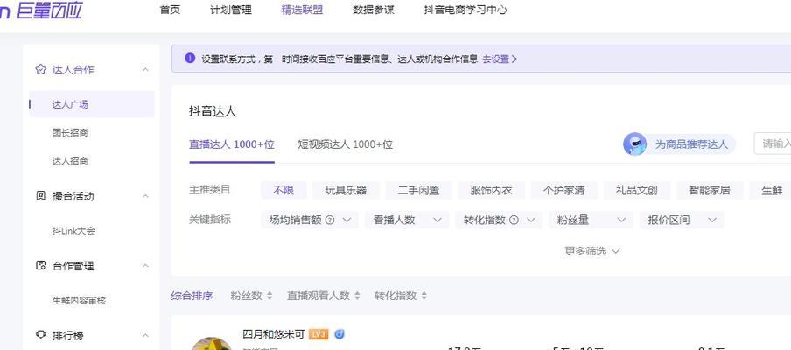791x350 pixels.
Task: Click the 排行榜 trophy icon
Action: coord(41,335)
